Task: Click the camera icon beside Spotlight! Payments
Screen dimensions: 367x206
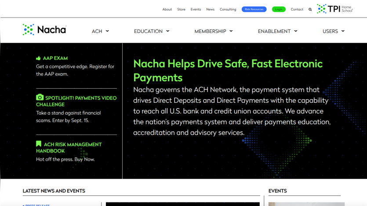Action: pos(40,97)
